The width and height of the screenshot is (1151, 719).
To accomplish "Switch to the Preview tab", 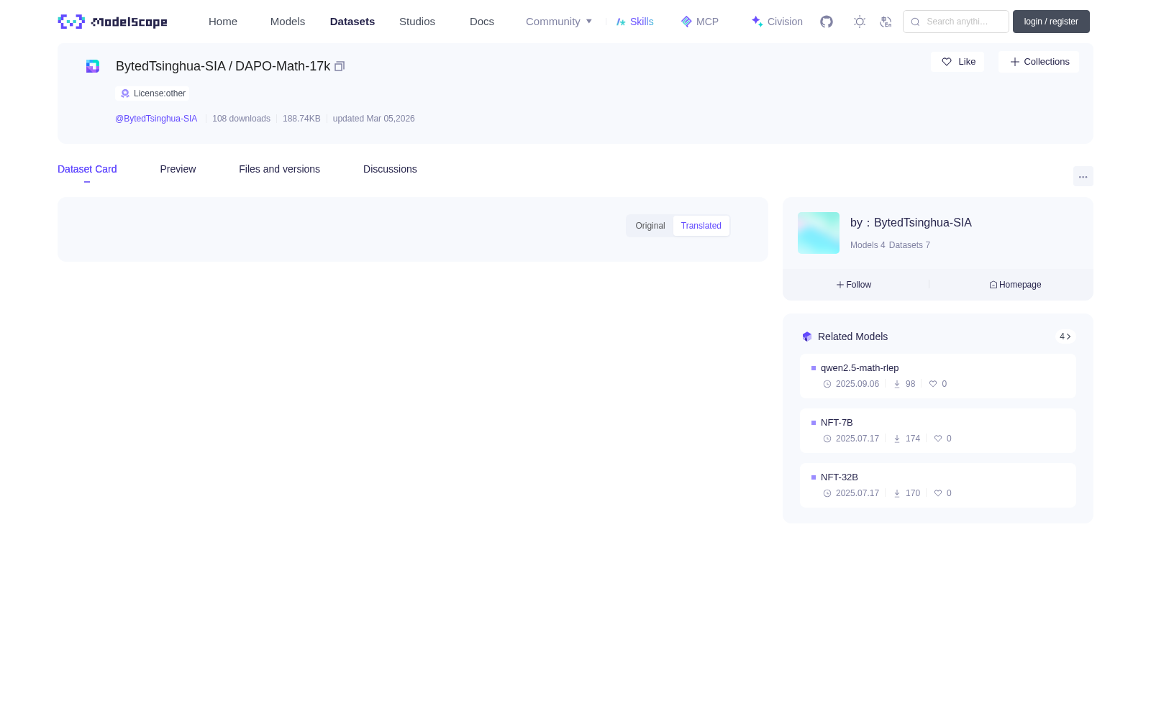I will 178,169.
